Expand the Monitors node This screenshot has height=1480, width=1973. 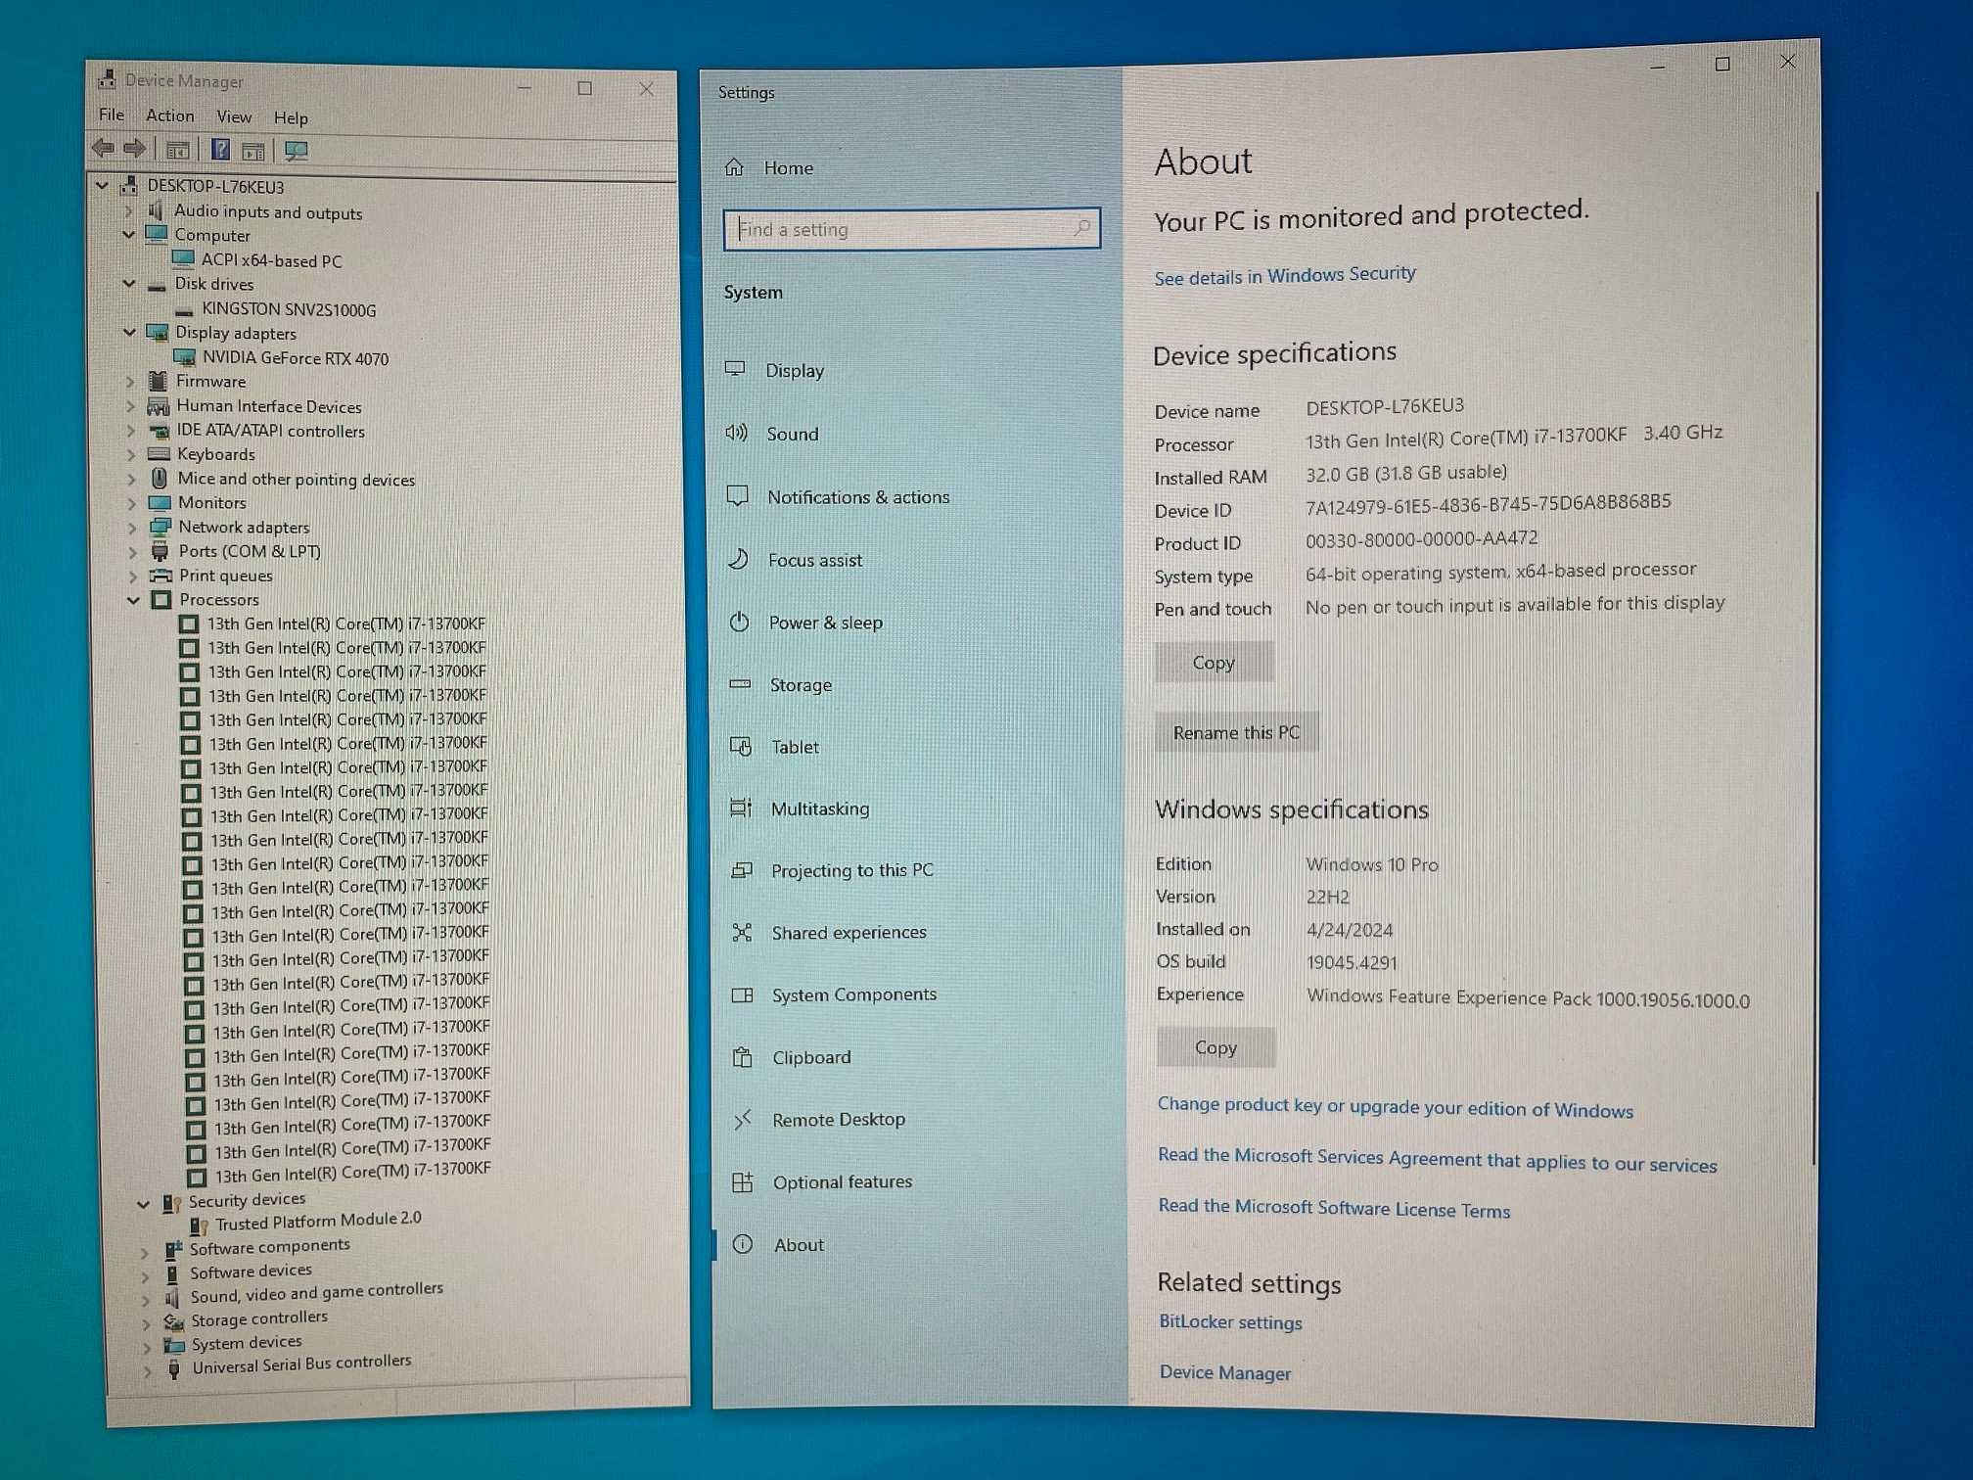click(132, 503)
